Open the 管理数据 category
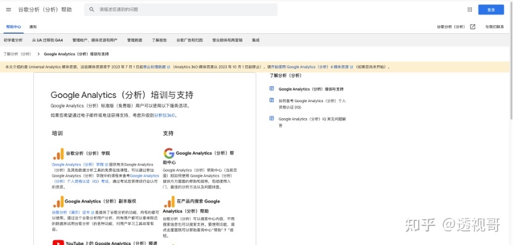The width and height of the screenshot is (513, 245). [134, 40]
